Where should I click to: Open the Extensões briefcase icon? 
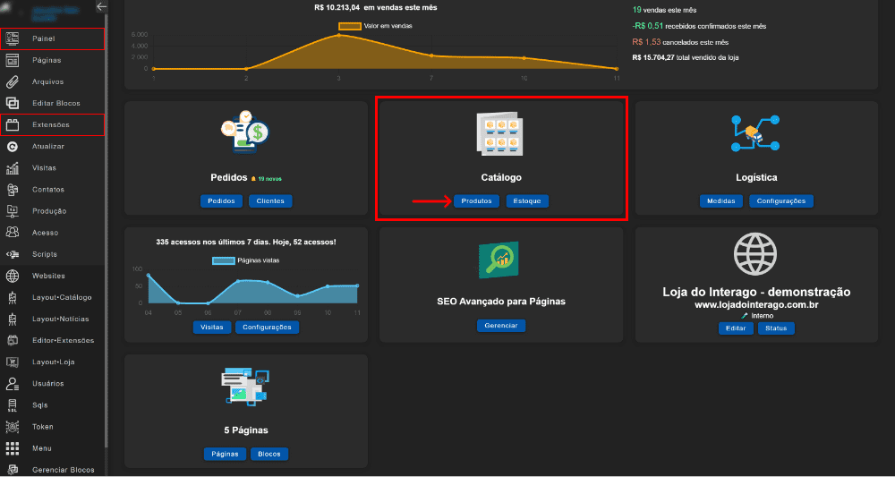(13, 124)
